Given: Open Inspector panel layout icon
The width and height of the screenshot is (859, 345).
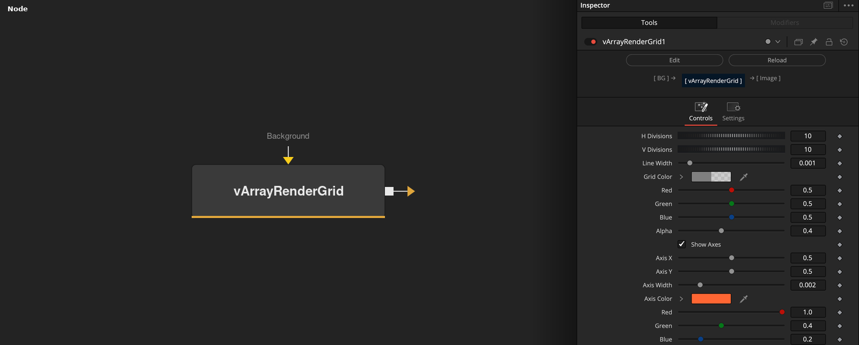Looking at the screenshot, I should 828,5.
